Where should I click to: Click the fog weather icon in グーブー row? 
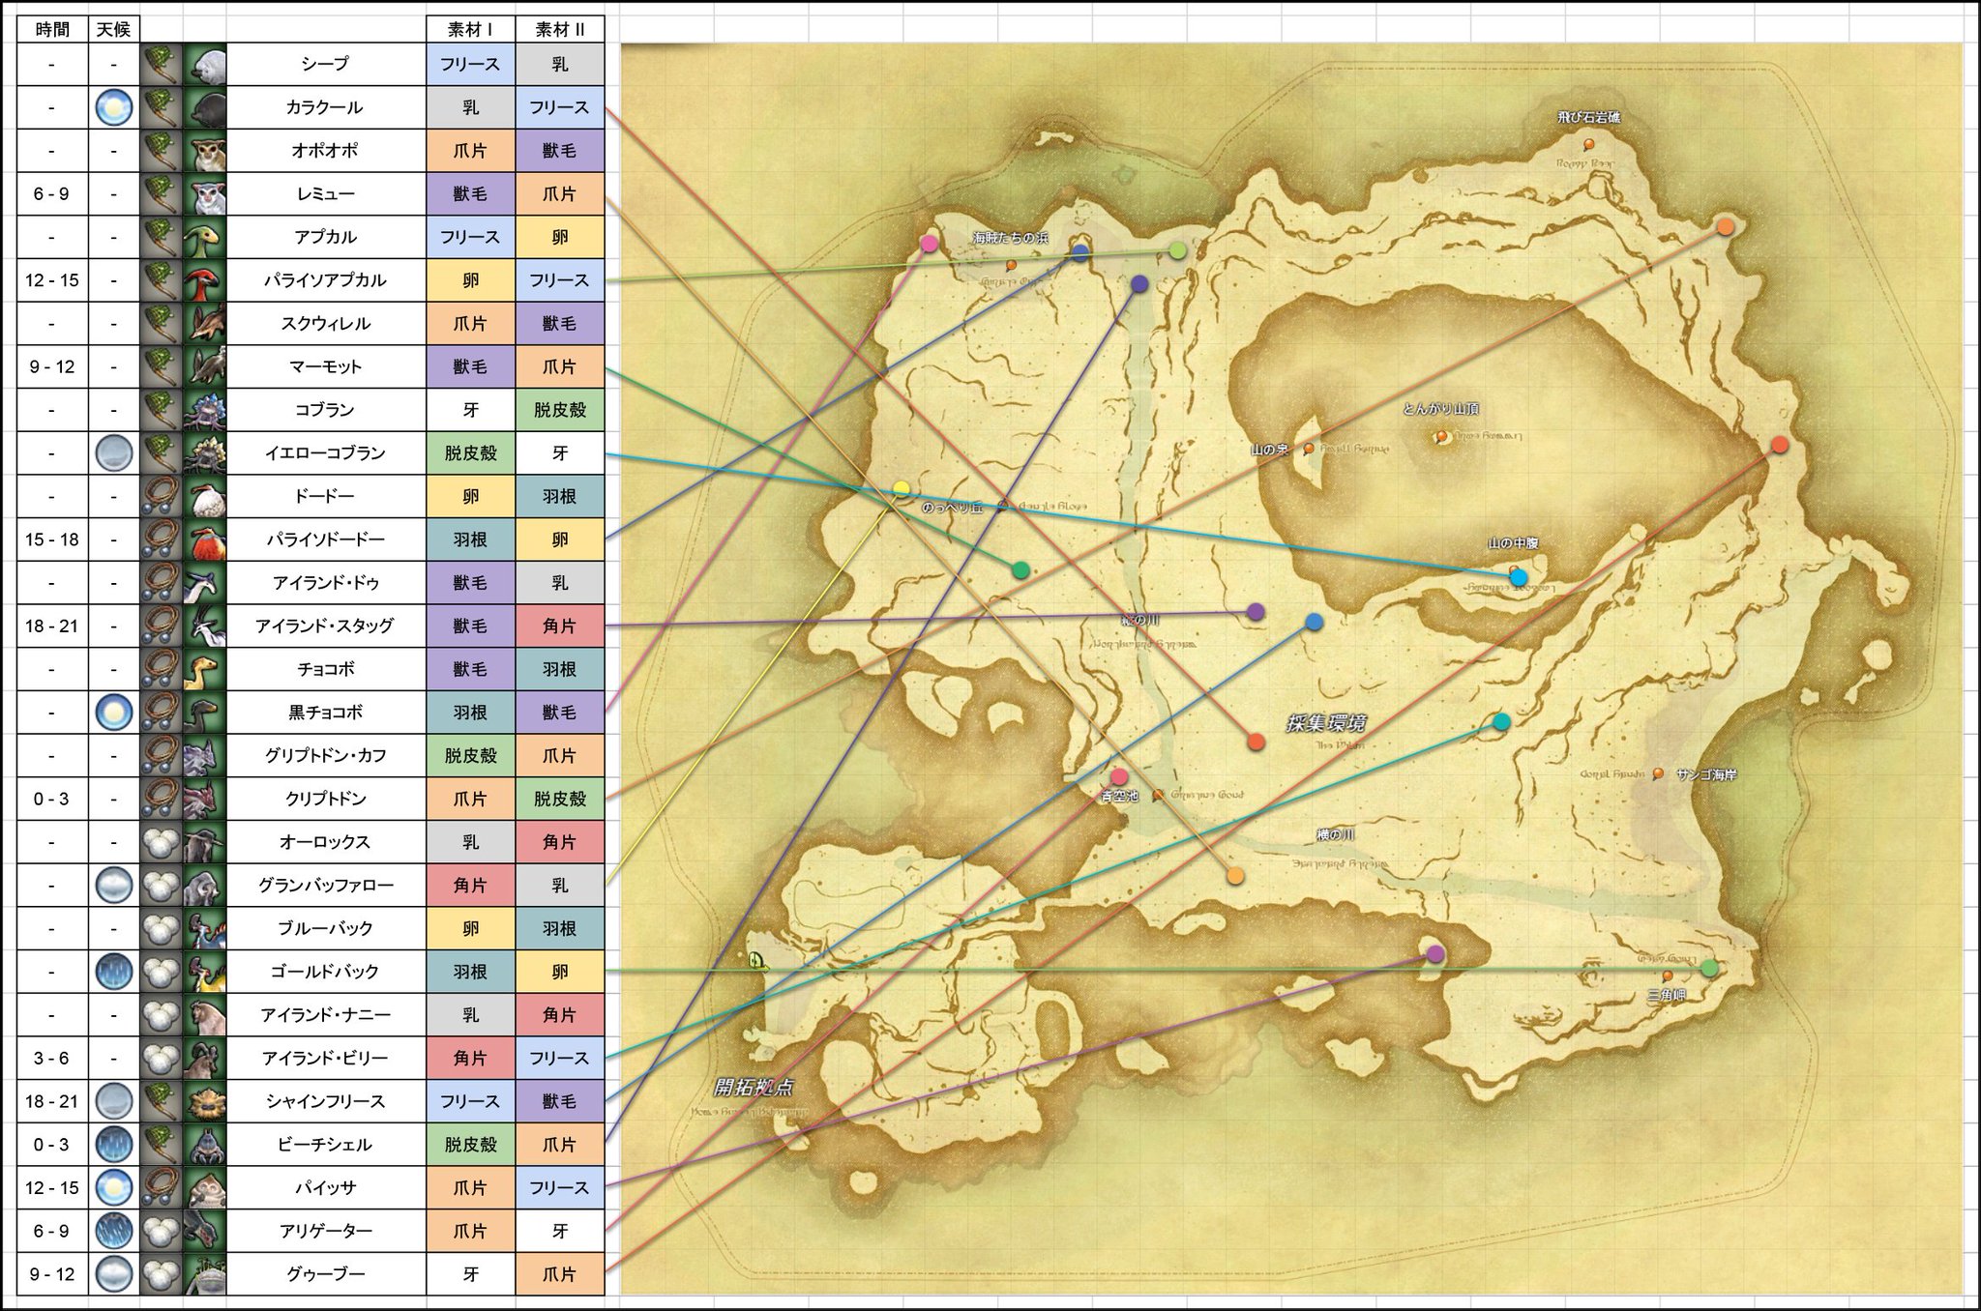click(x=113, y=1274)
